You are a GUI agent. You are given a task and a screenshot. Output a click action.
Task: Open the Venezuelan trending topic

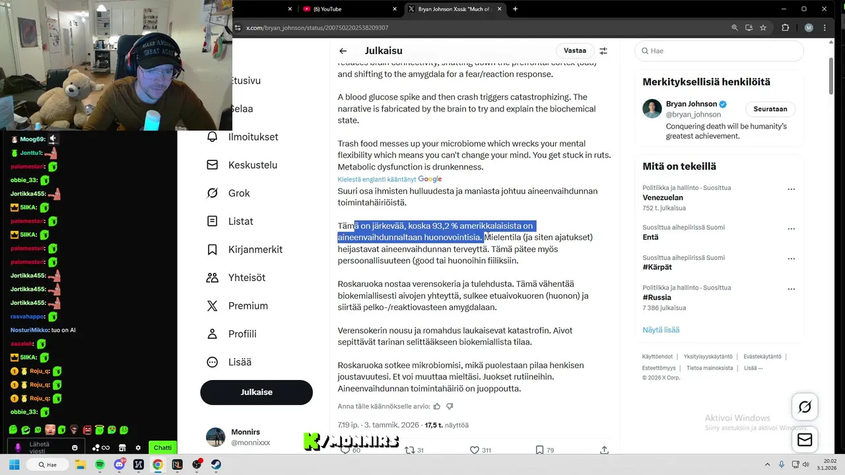tap(663, 197)
